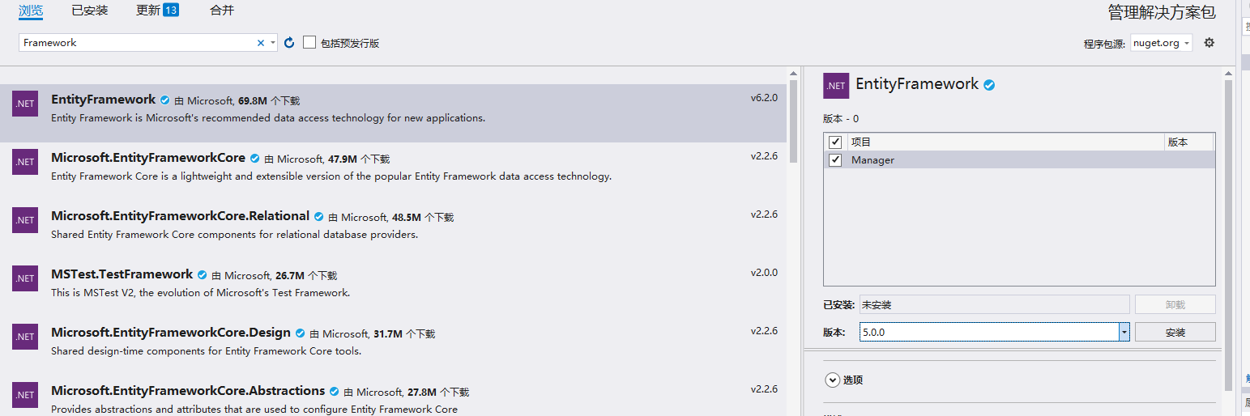
Task: Toggle the select-all 项目 checkbox
Action: pos(835,142)
